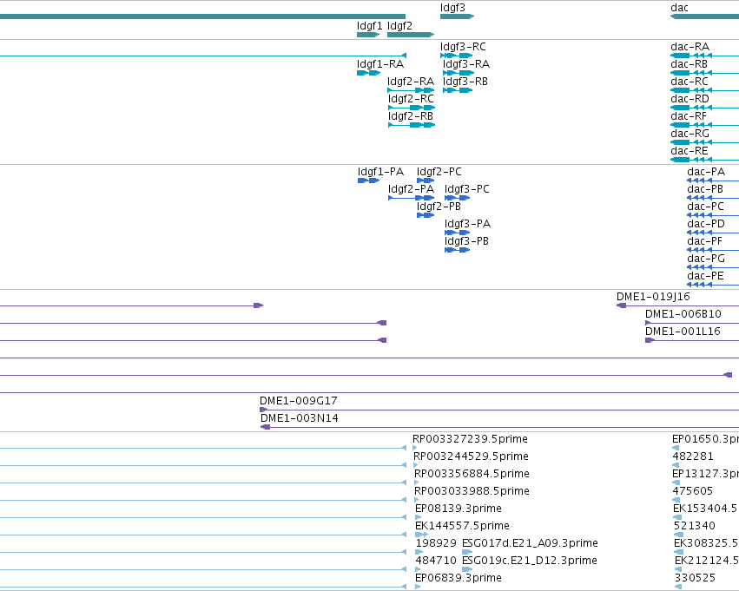Click protein Idgf3-PB
The image size is (739, 591).
click(466, 241)
